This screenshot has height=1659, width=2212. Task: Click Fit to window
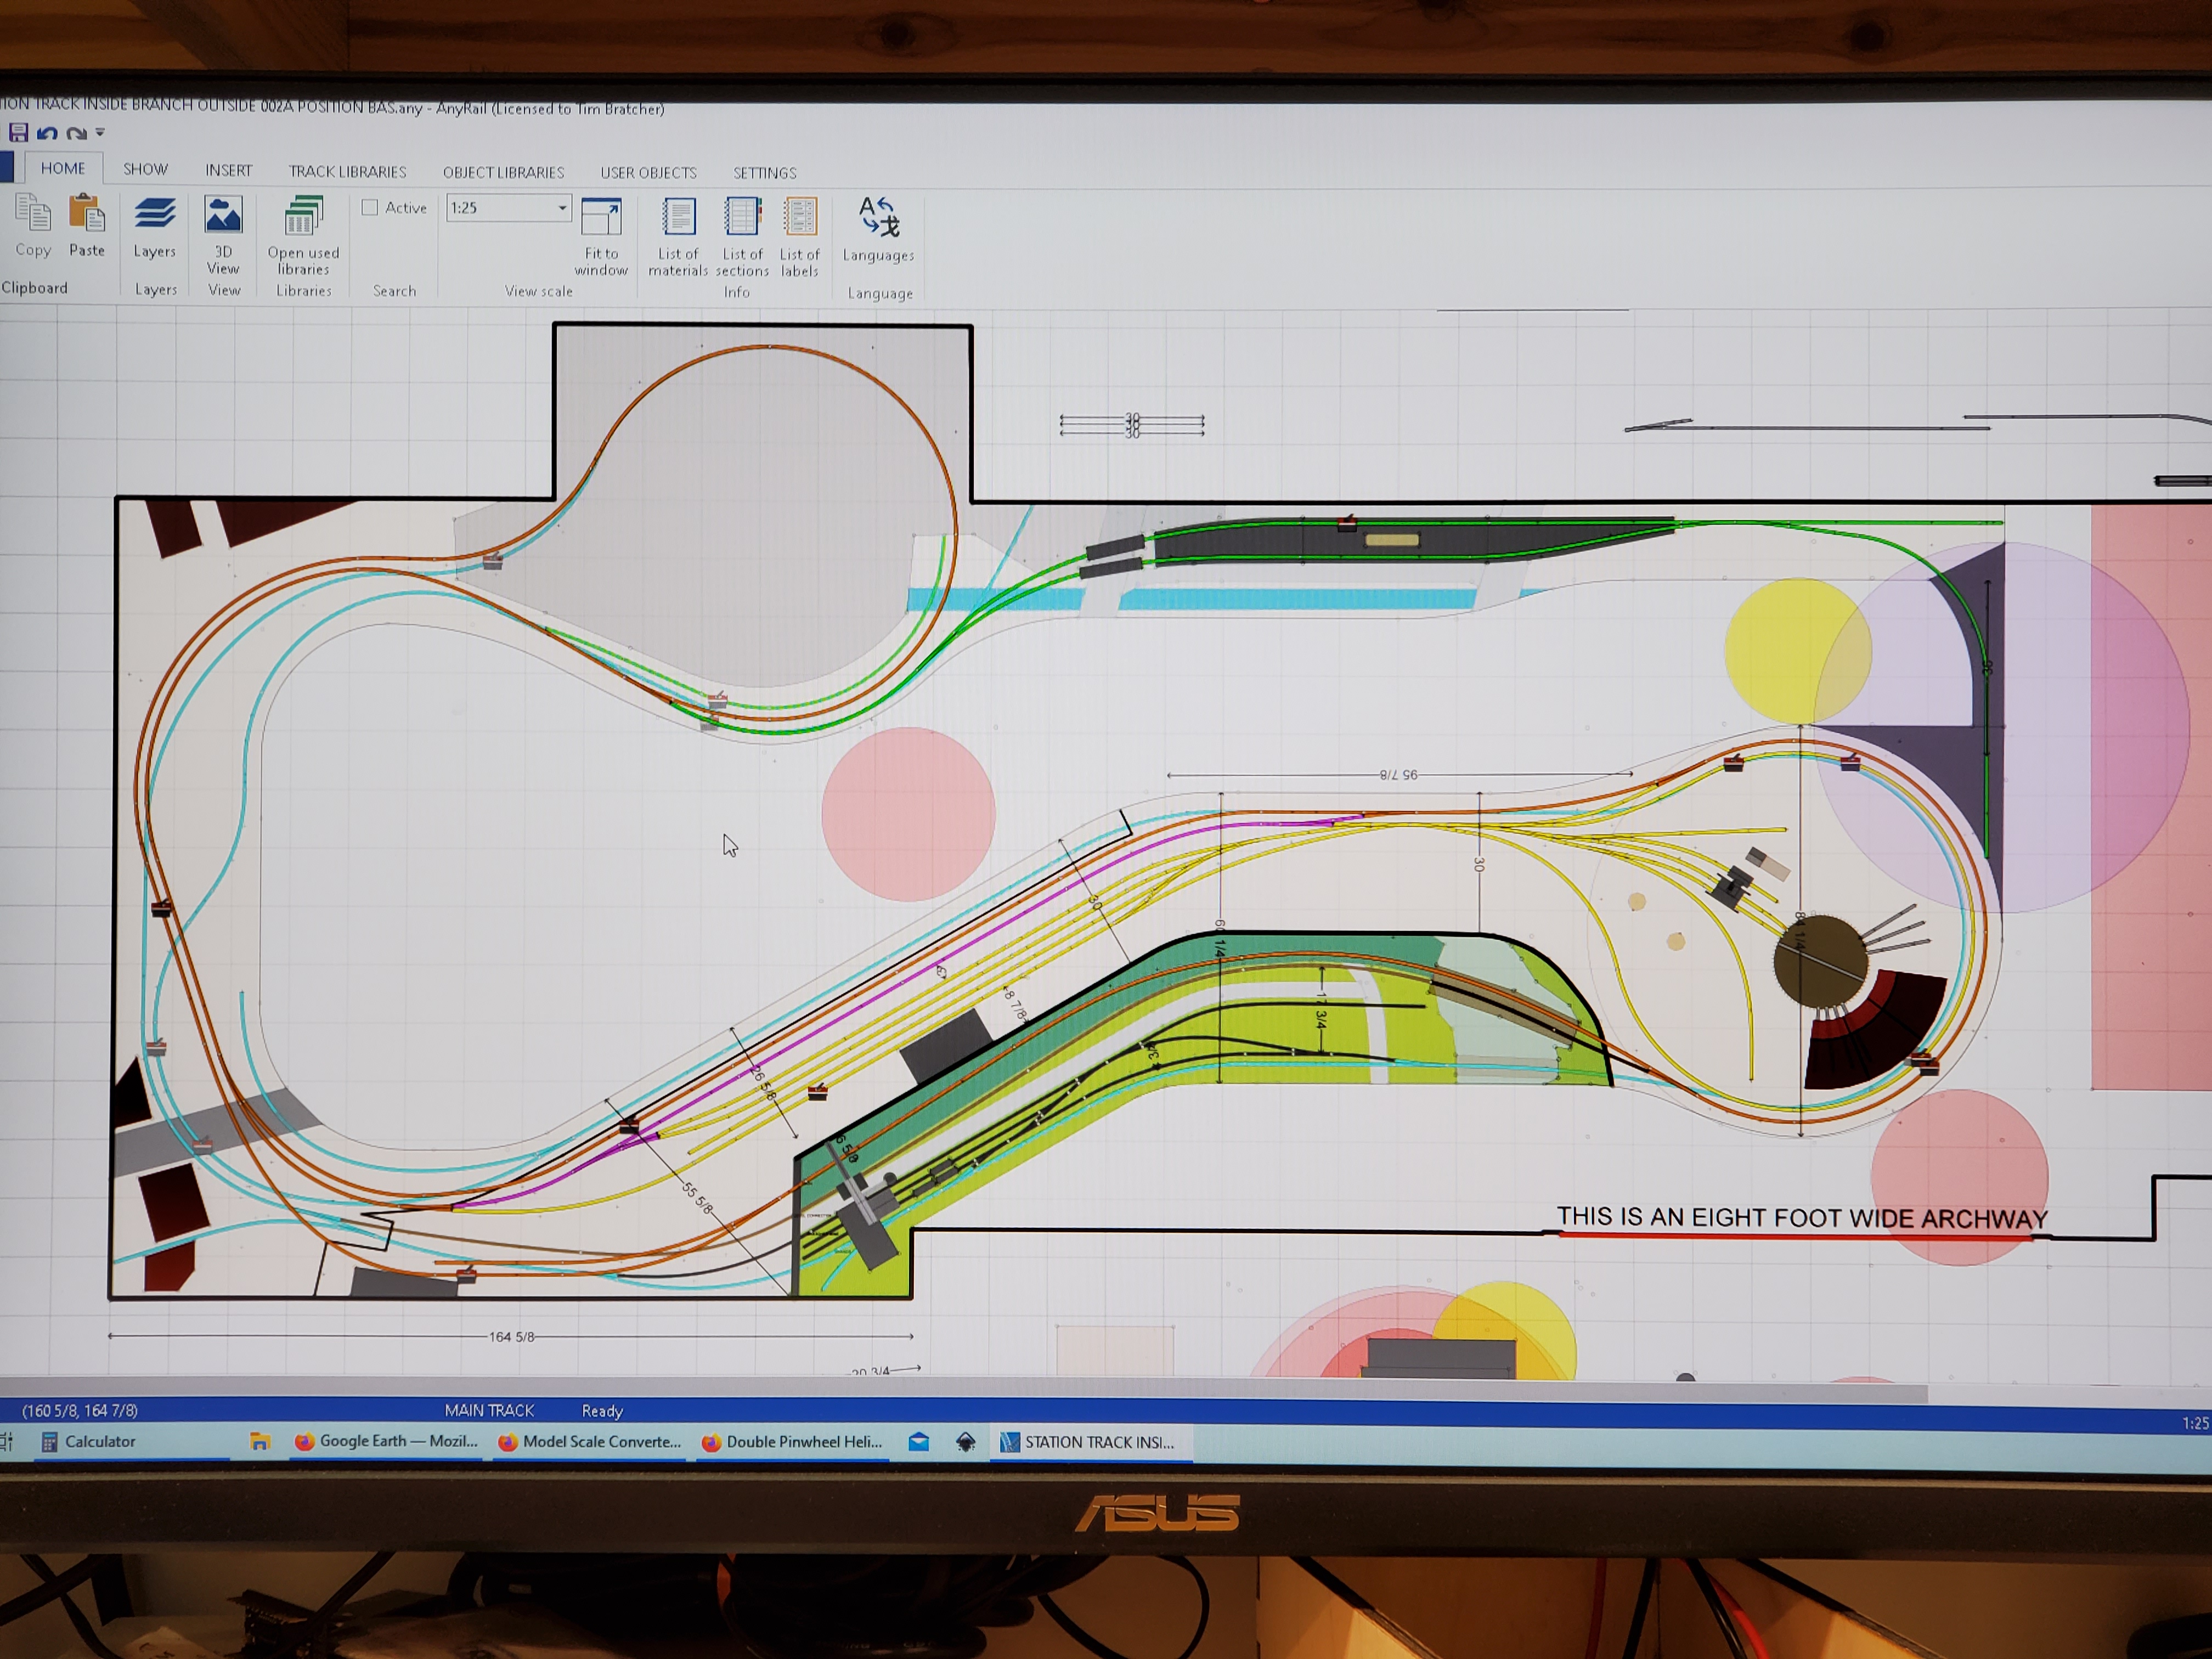point(601,237)
